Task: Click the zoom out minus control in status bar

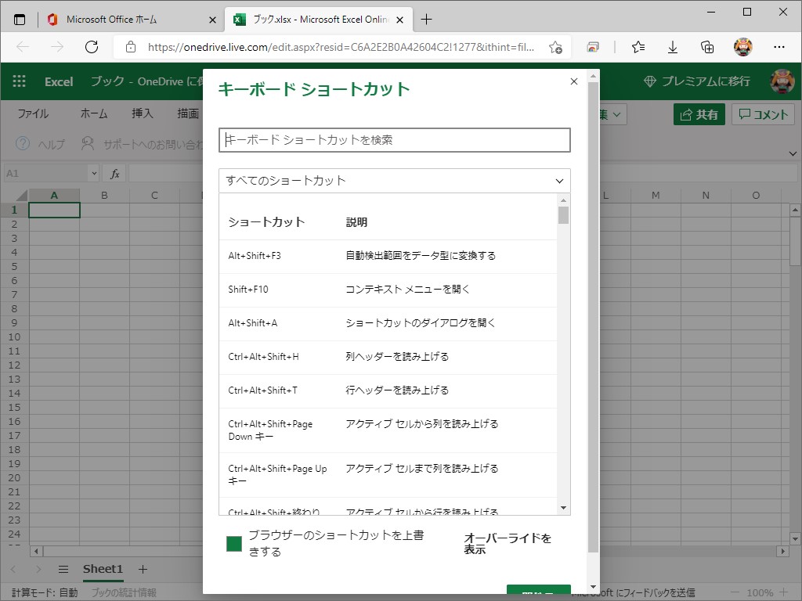Action: tap(735, 592)
